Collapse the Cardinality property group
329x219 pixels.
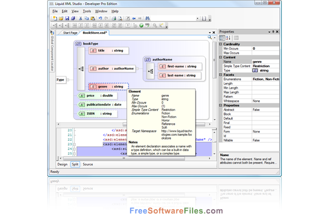tap(220, 44)
